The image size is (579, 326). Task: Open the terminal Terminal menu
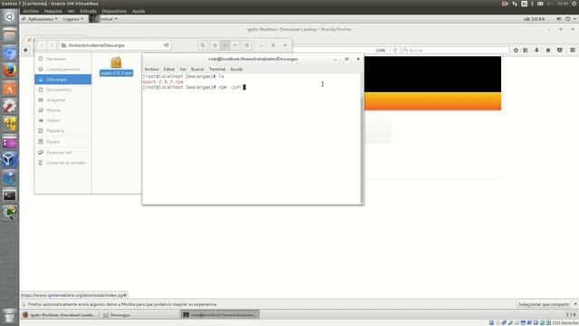(x=217, y=69)
